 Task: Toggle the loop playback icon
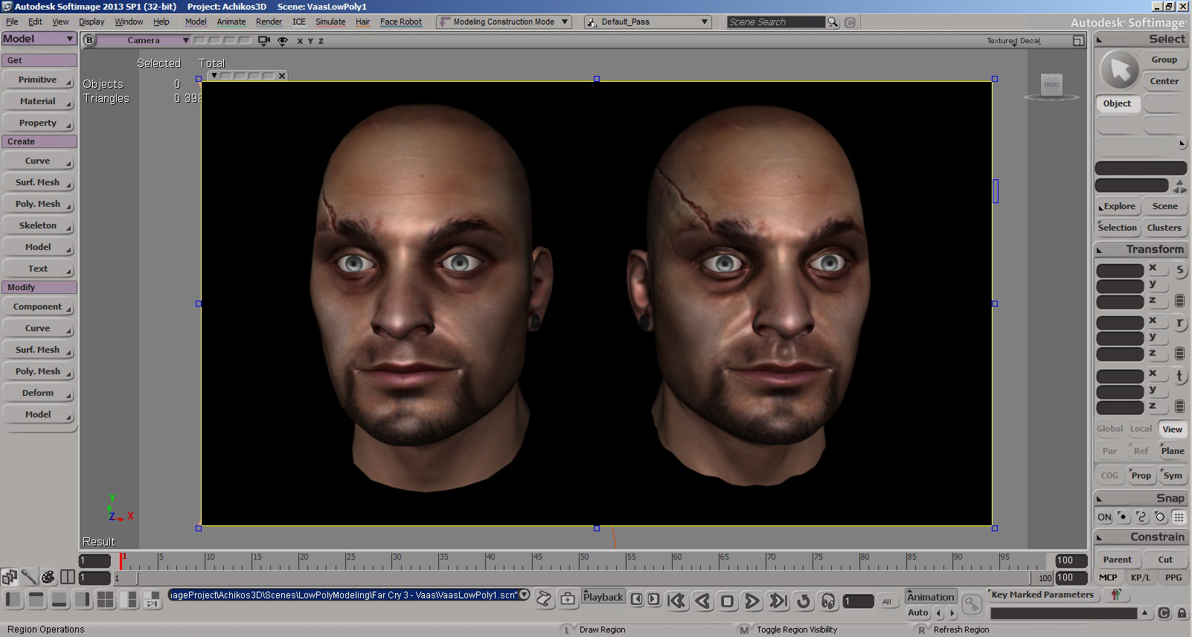coord(803,601)
